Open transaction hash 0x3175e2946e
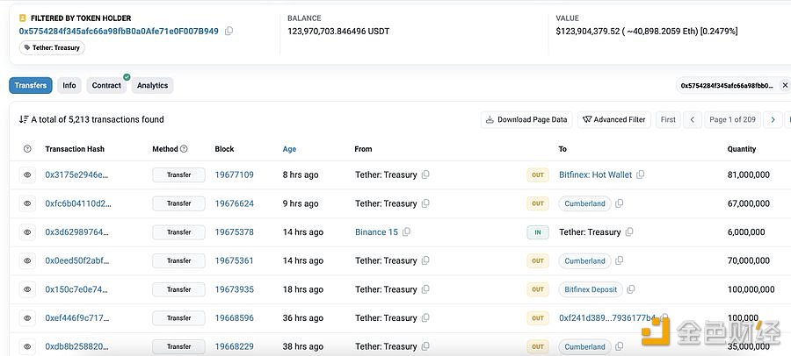Screen dimensions: 791x356 click(x=76, y=174)
